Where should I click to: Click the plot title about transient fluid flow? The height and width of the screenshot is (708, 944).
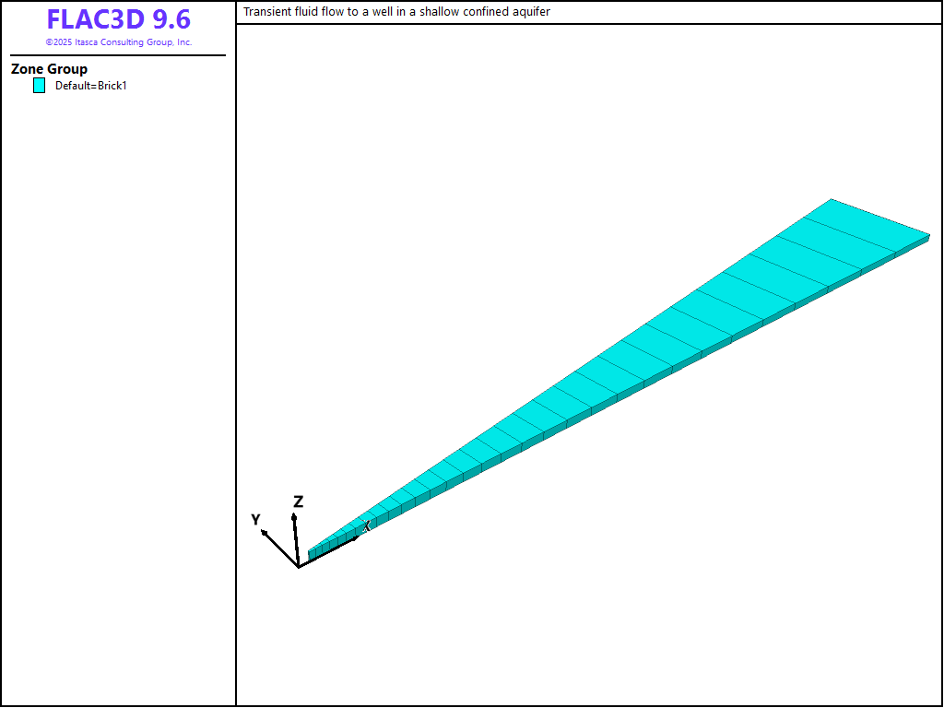[396, 12]
